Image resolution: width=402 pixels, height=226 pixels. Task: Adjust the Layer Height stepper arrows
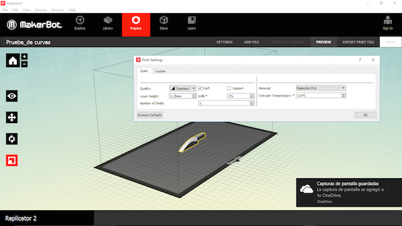(x=194, y=96)
